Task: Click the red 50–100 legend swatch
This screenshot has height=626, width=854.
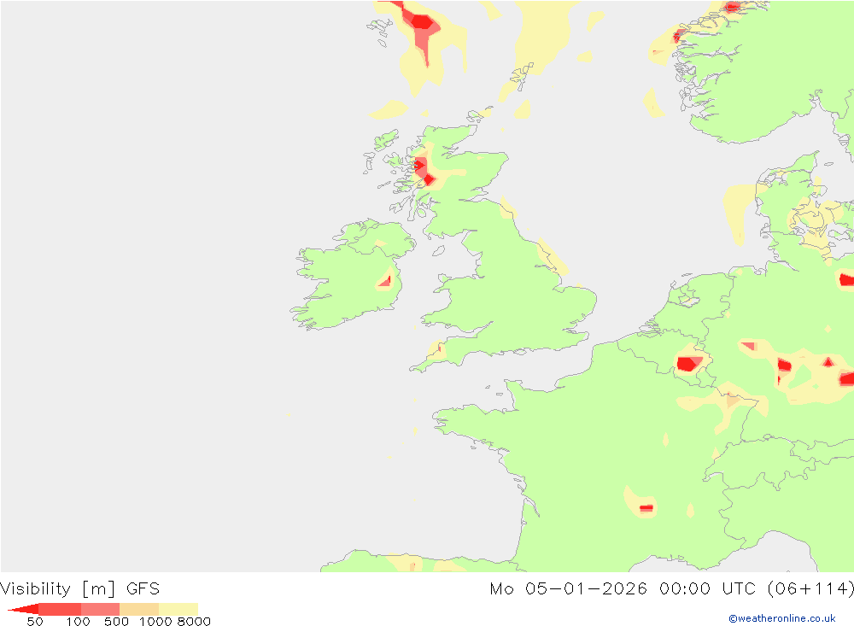Action: point(60,609)
